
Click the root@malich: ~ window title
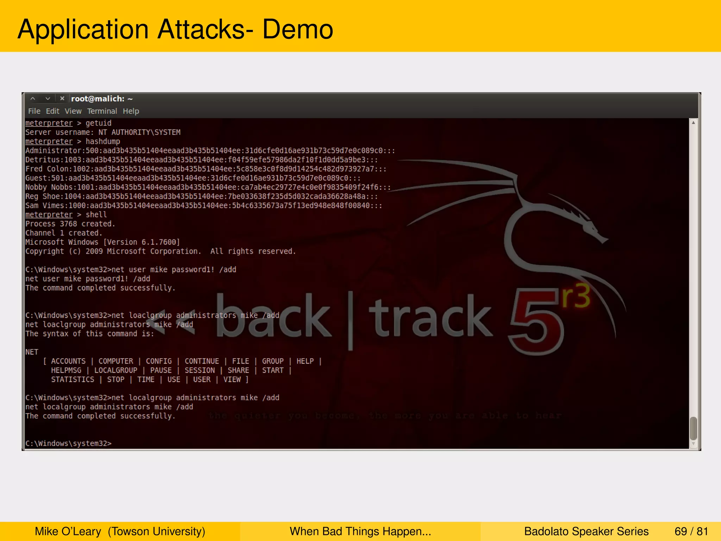click(x=102, y=99)
